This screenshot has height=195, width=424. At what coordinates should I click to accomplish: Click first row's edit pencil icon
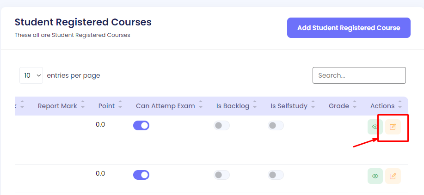click(x=393, y=127)
